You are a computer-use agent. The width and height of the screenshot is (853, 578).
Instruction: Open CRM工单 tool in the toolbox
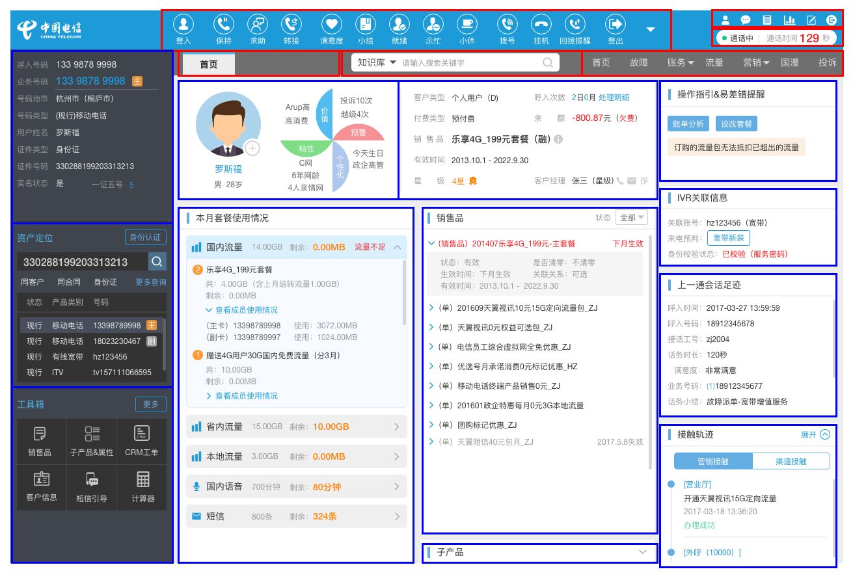pos(142,442)
